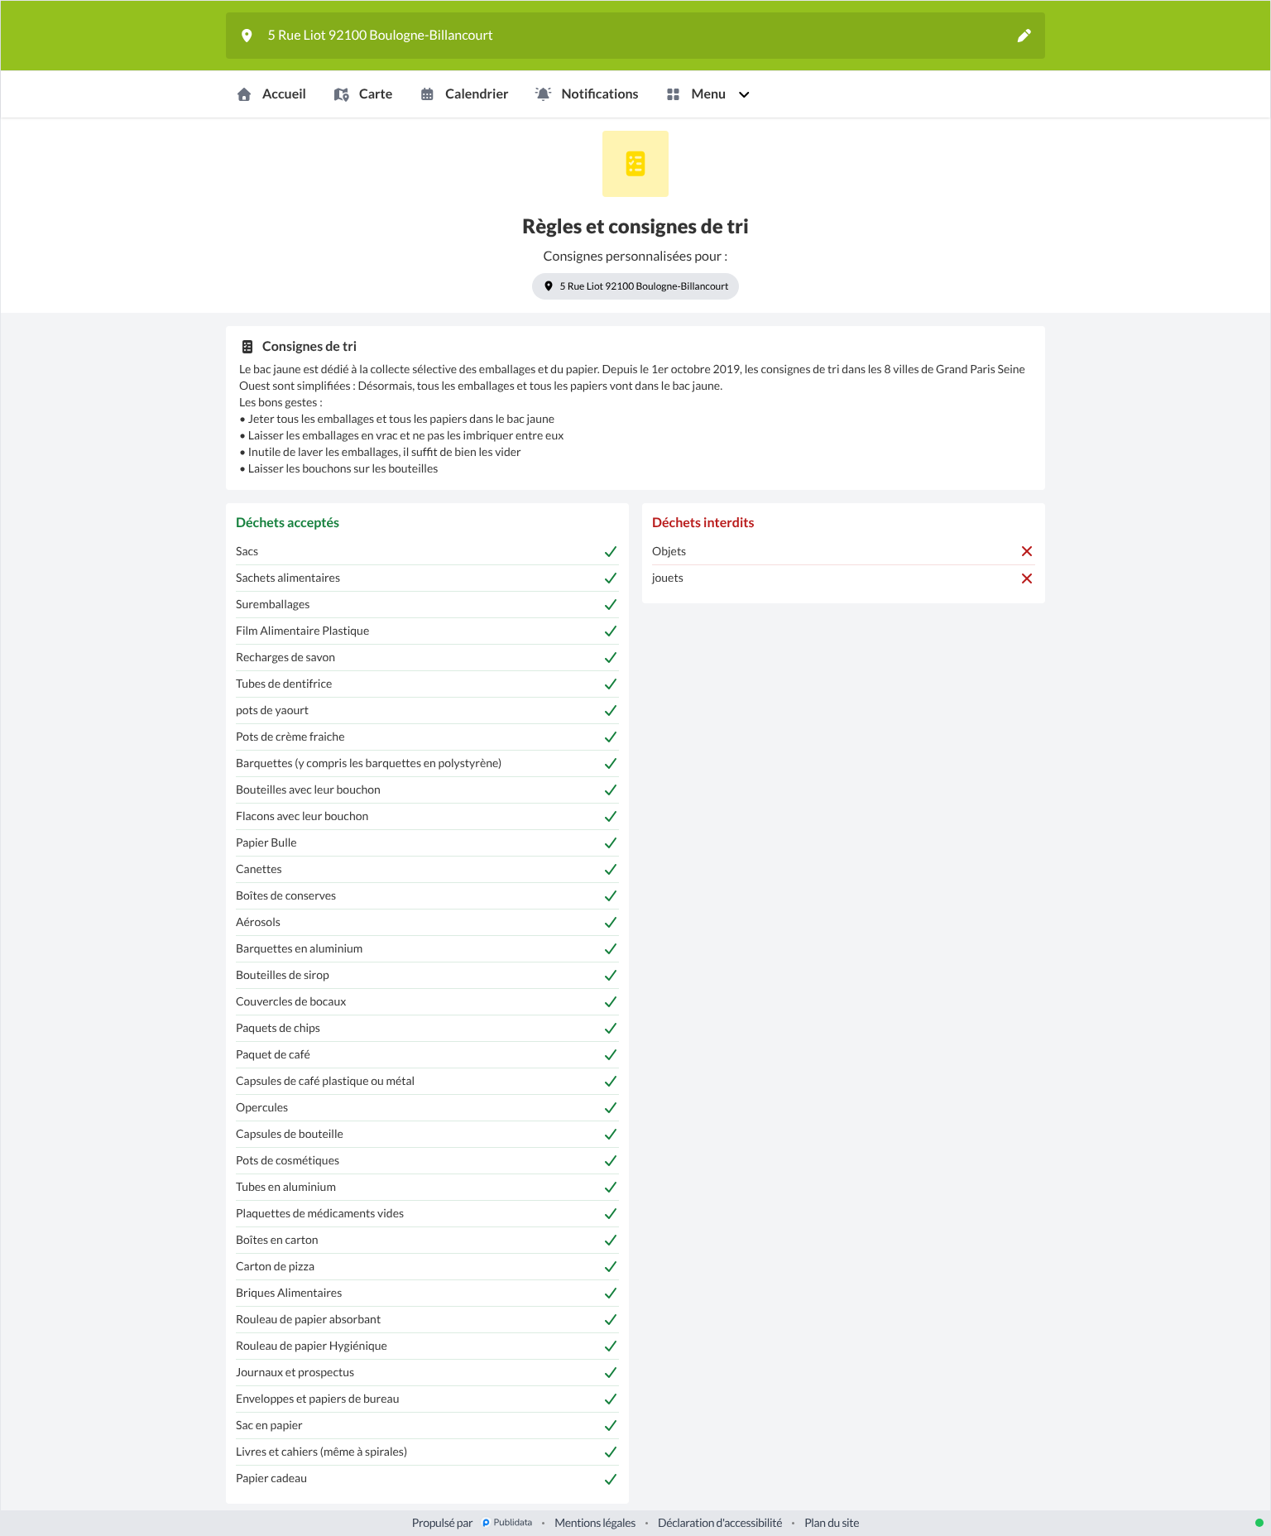Click the Menu grid icon

point(673,94)
